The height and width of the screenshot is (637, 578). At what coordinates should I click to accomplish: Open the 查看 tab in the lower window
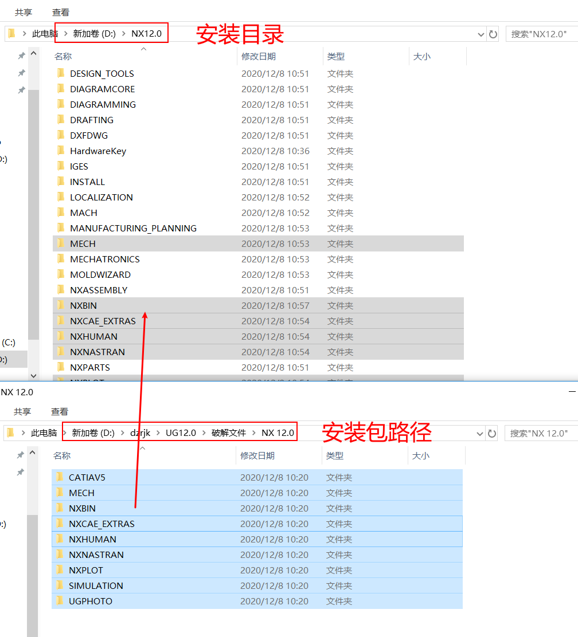60,411
